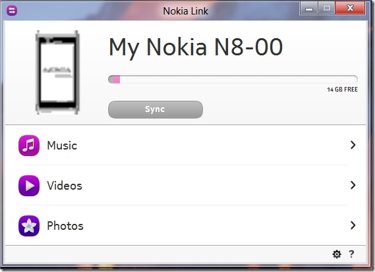Open the Videos row label
This screenshot has height=272, width=375.
65,186
